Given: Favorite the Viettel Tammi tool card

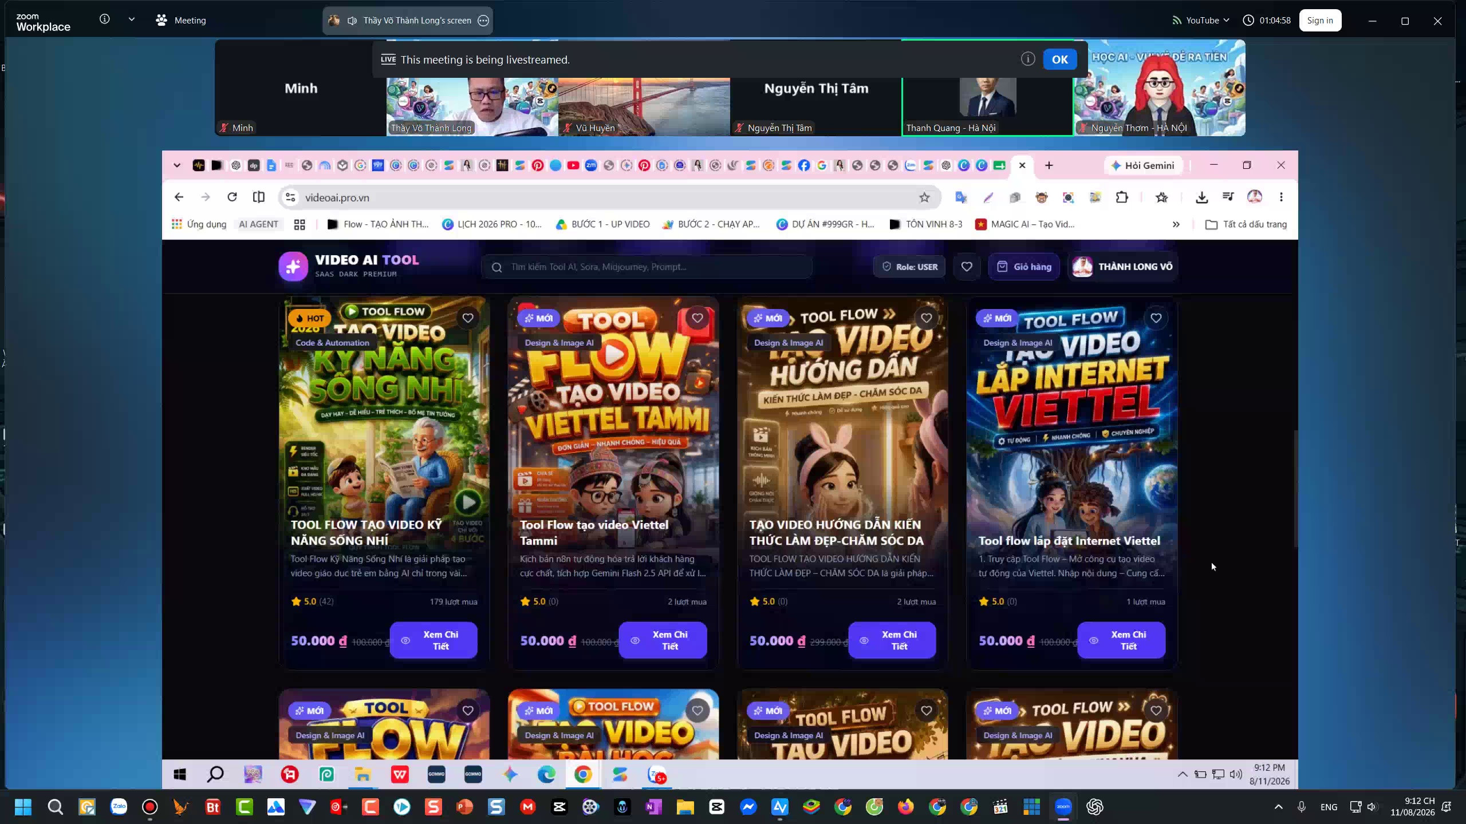Looking at the screenshot, I should click(x=697, y=318).
